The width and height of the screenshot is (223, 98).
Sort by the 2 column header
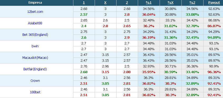pyautogui.click(x=127, y=3)
